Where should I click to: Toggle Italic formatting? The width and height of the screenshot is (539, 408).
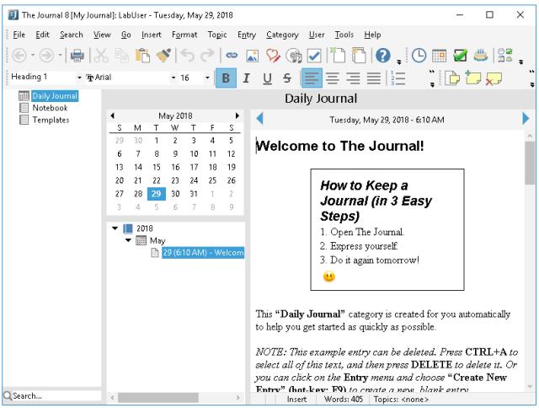[246, 78]
